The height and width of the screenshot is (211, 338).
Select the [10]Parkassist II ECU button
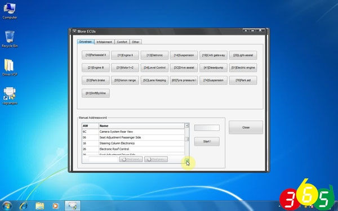(96, 55)
